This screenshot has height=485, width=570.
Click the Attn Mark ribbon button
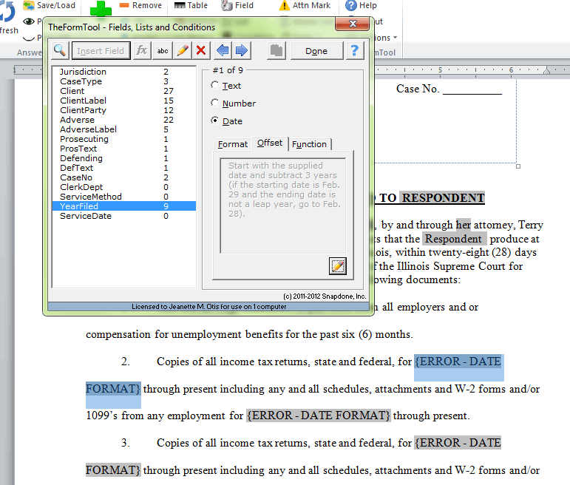click(x=305, y=6)
